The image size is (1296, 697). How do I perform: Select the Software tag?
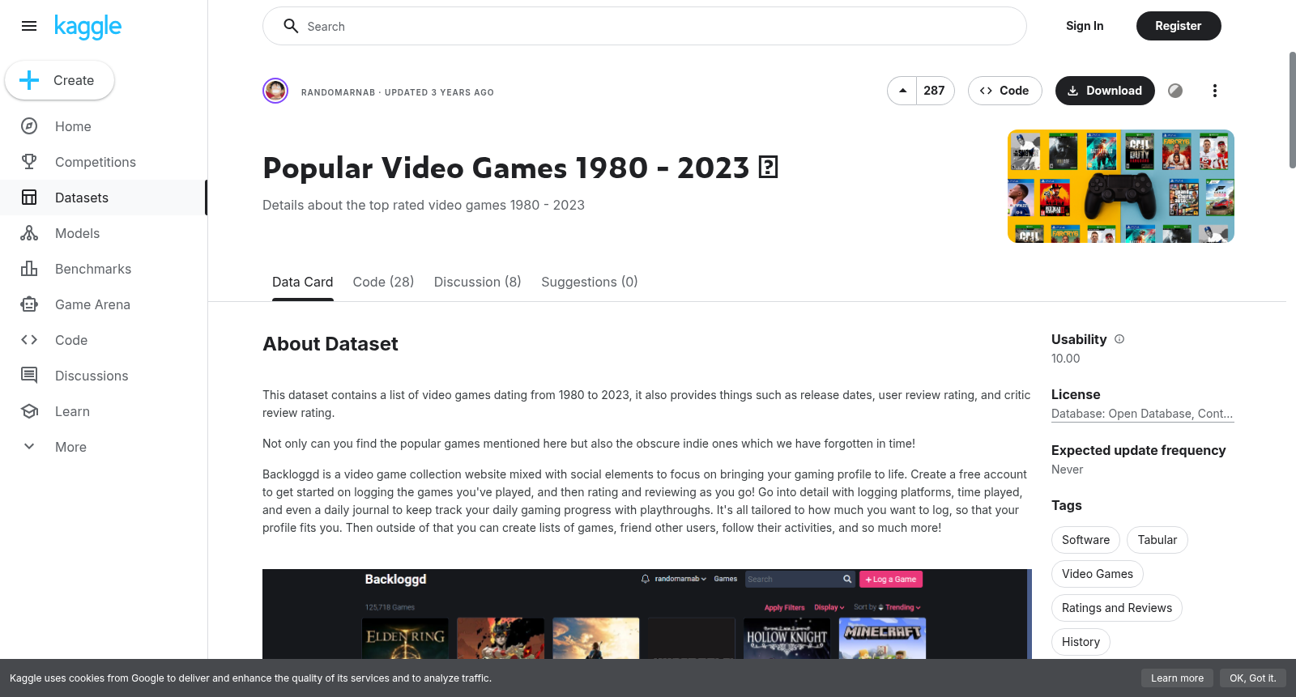(1085, 540)
